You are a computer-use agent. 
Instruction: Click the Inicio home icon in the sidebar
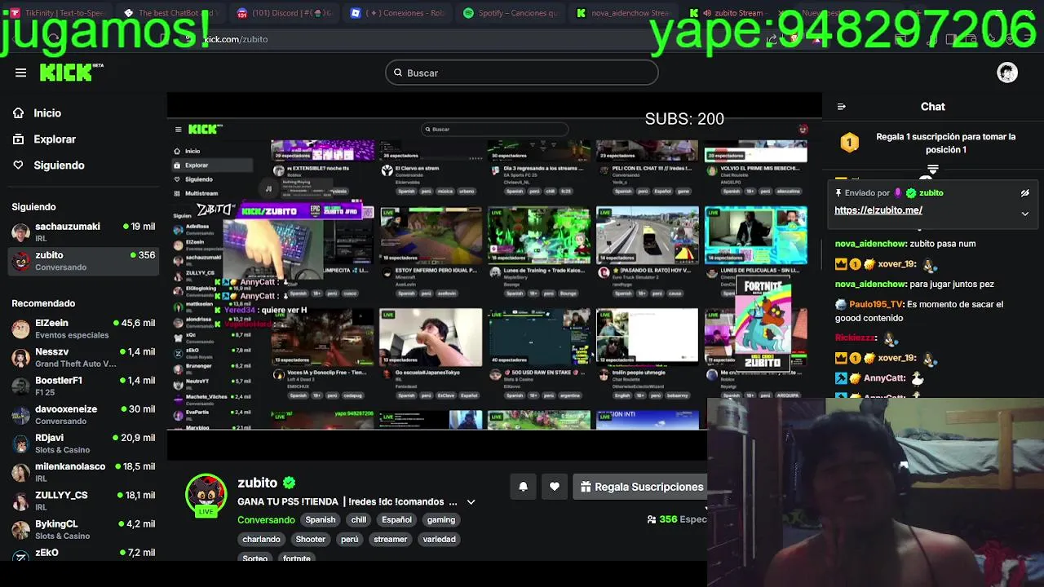click(18, 113)
